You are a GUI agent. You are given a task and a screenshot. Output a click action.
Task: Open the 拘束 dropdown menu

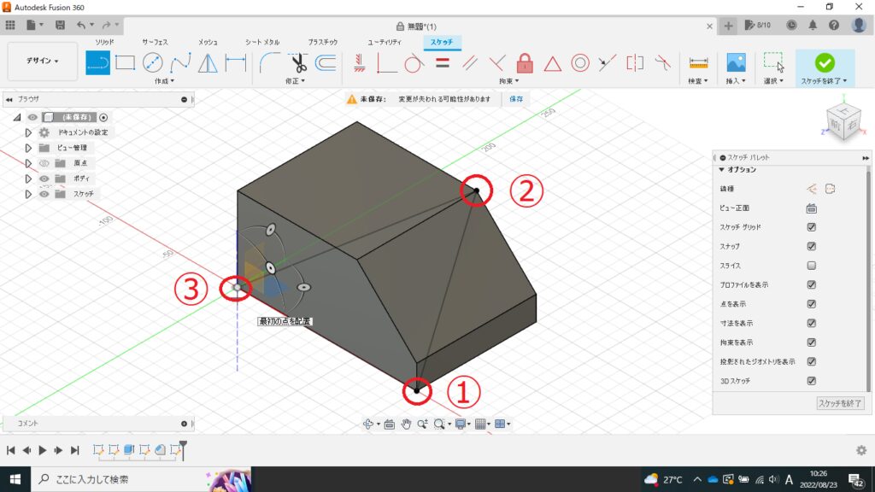[x=509, y=81]
